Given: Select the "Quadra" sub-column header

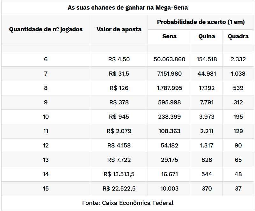Looking at the screenshot, I should click(238, 36).
